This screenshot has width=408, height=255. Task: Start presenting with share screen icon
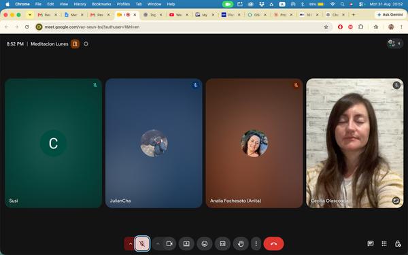(186, 244)
